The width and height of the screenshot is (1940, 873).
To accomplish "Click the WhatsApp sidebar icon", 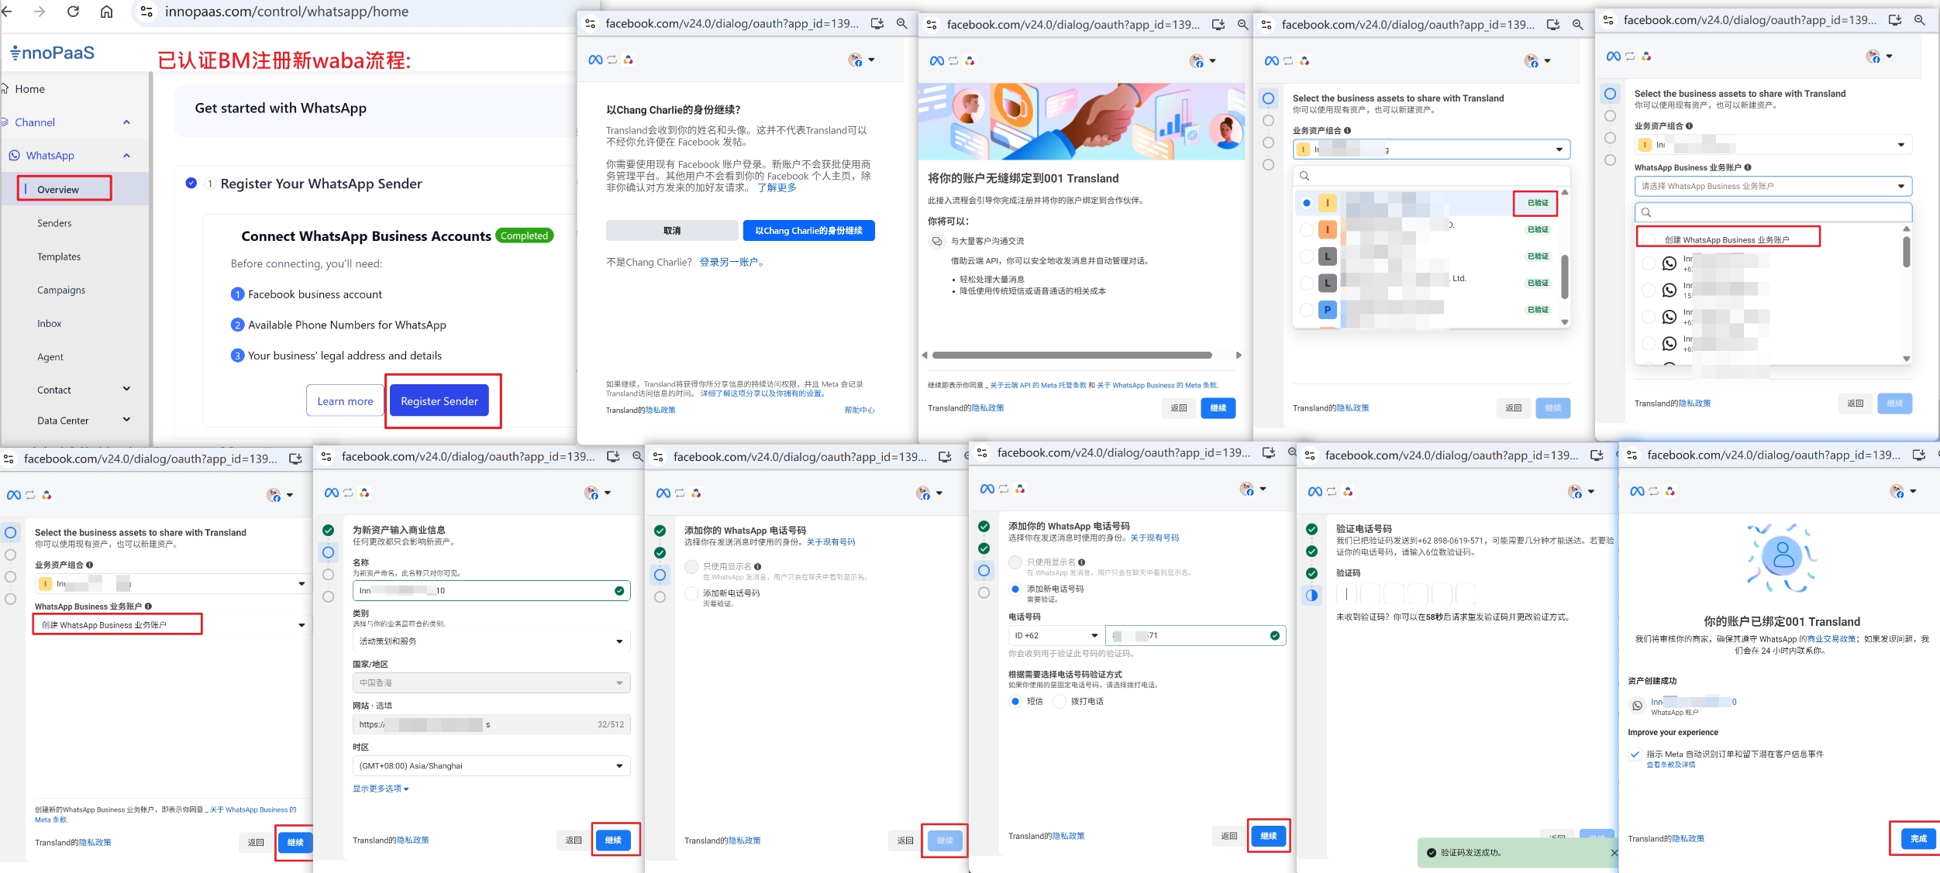I will [x=14, y=156].
